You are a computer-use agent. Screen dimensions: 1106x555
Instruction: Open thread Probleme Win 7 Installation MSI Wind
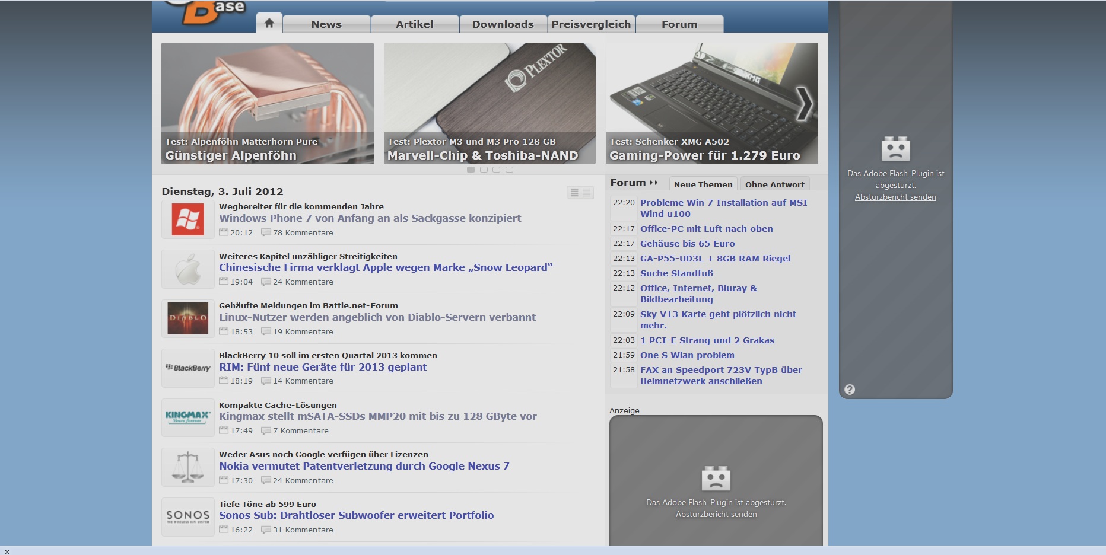(723, 208)
